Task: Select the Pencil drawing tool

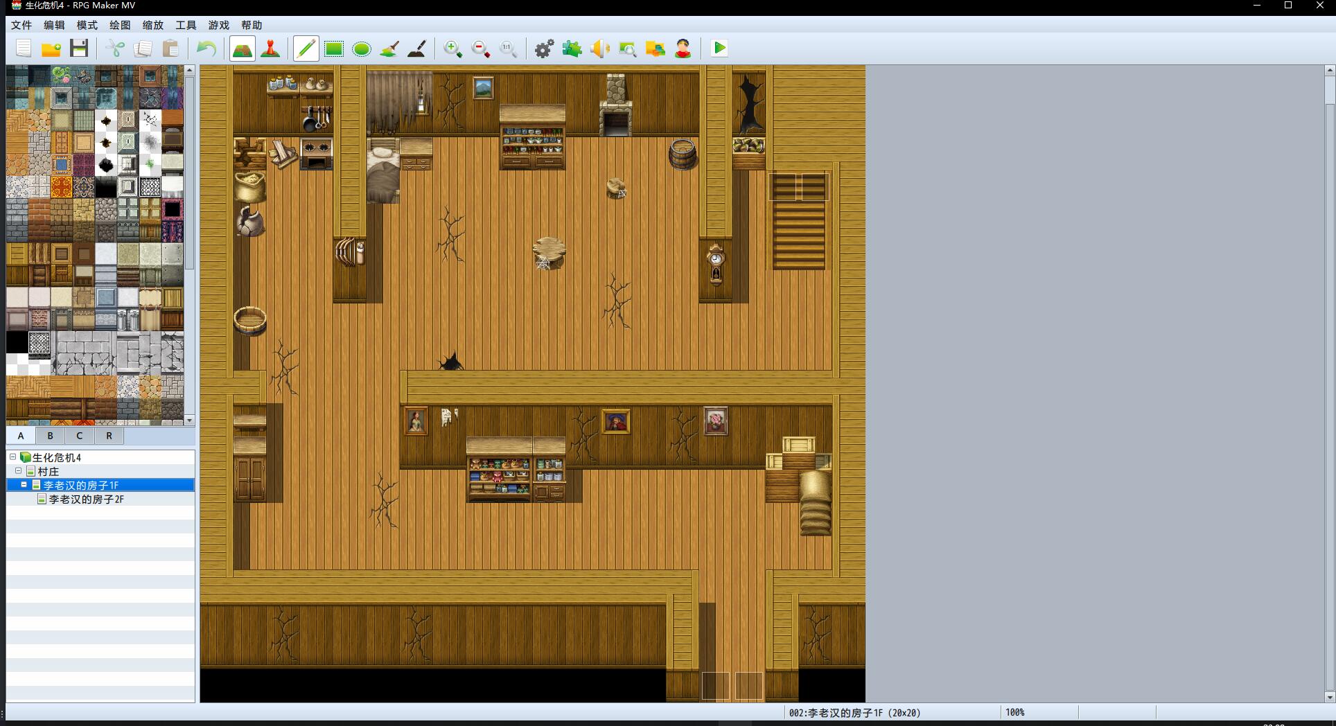Action: click(x=306, y=48)
